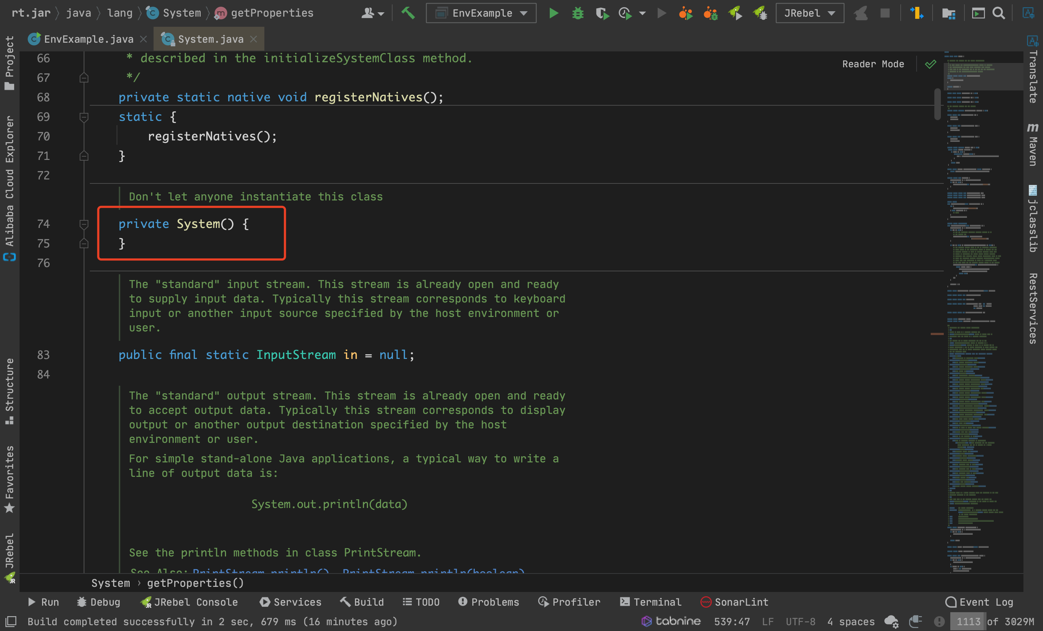1043x631 pixels.
Task: Toggle Reader Mode in the editor
Action: [873, 64]
